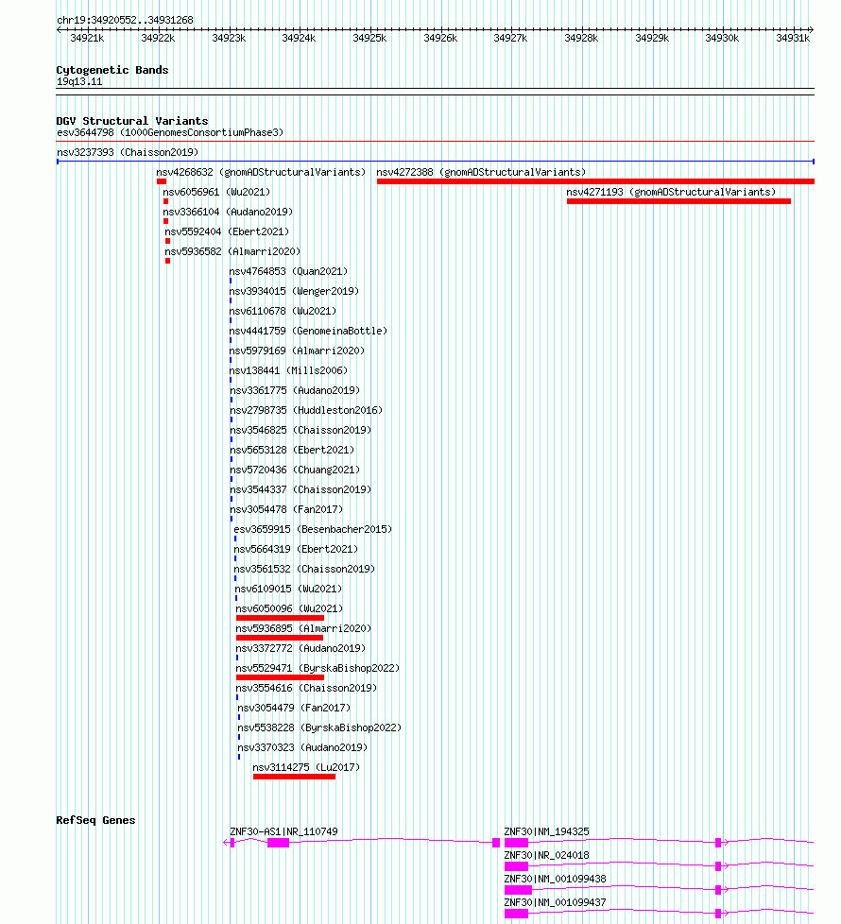
Task: Select nsv138441 (Mills2006) variant
Action: pos(288,370)
